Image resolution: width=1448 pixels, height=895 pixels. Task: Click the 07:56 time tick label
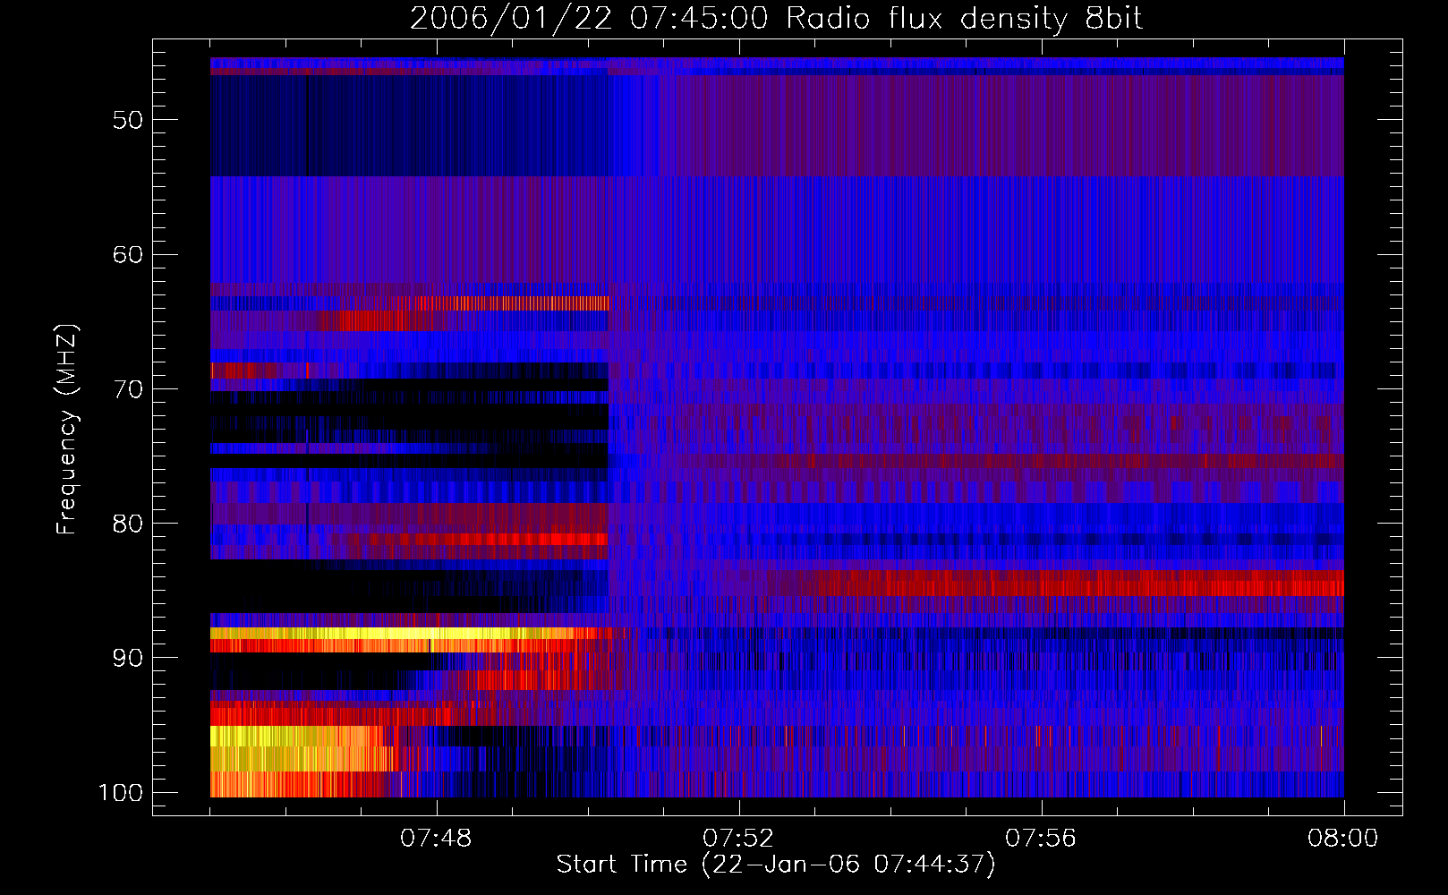click(x=1041, y=839)
